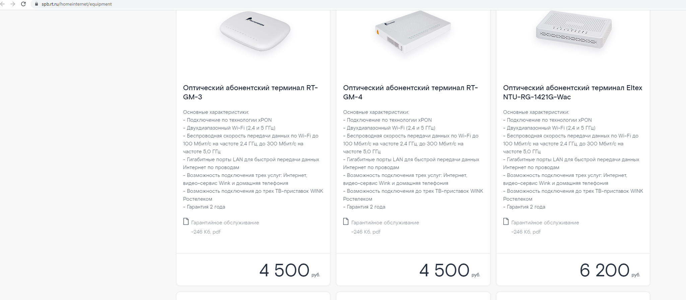Open warranty service PDF link for RT-GM-3
This screenshot has width=686, height=300.
[225, 223]
